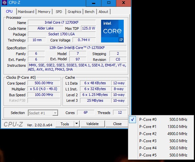The width and height of the screenshot is (195, 162).
Task: Click the Cores value 6P
Action: click(x=86, y=112)
